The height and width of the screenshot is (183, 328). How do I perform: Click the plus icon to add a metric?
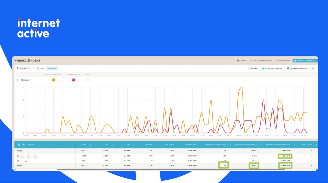pyautogui.click(x=17, y=80)
